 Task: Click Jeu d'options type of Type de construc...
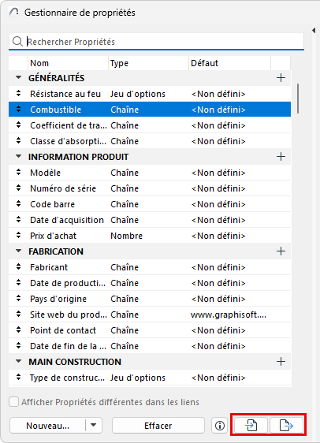click(138, 378)
